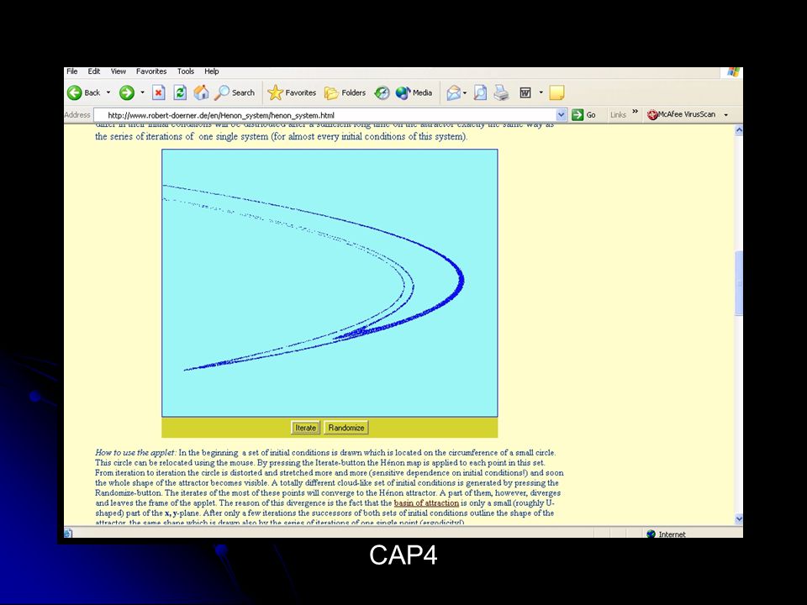The height and width of the screenshot is (605, 807).
Task: Click the Back navigation button
Action: tap(84, 92)
